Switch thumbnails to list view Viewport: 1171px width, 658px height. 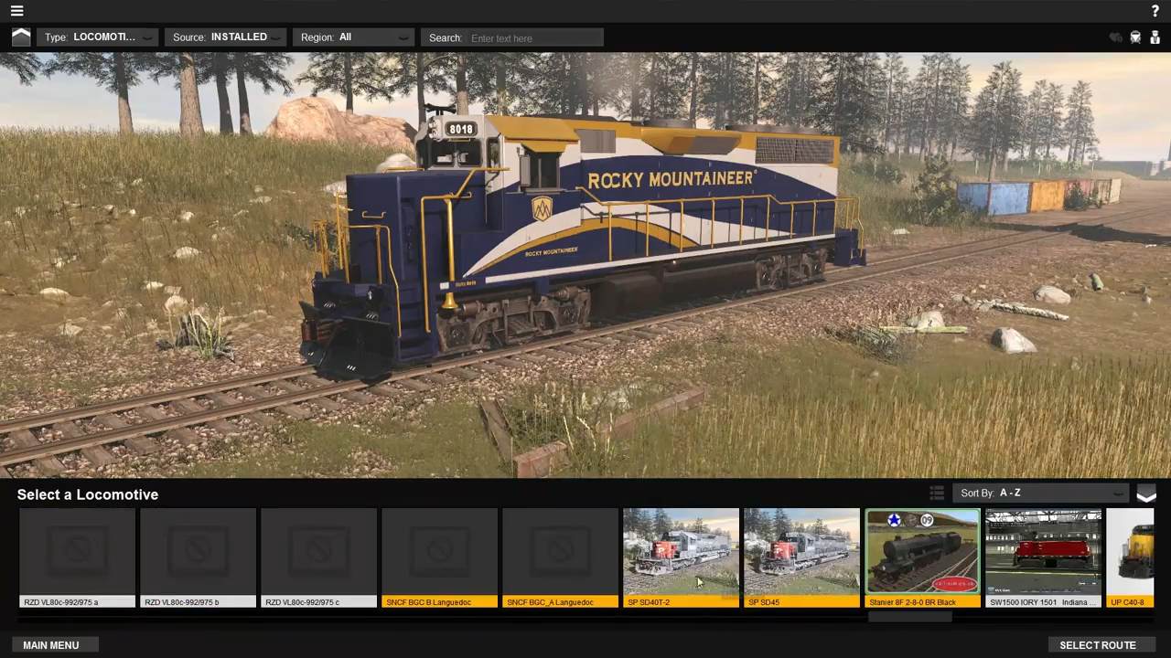[937, 493]
